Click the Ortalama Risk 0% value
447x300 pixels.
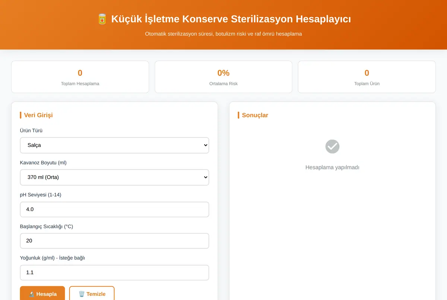pyautogui.click(x=223, y=73)
